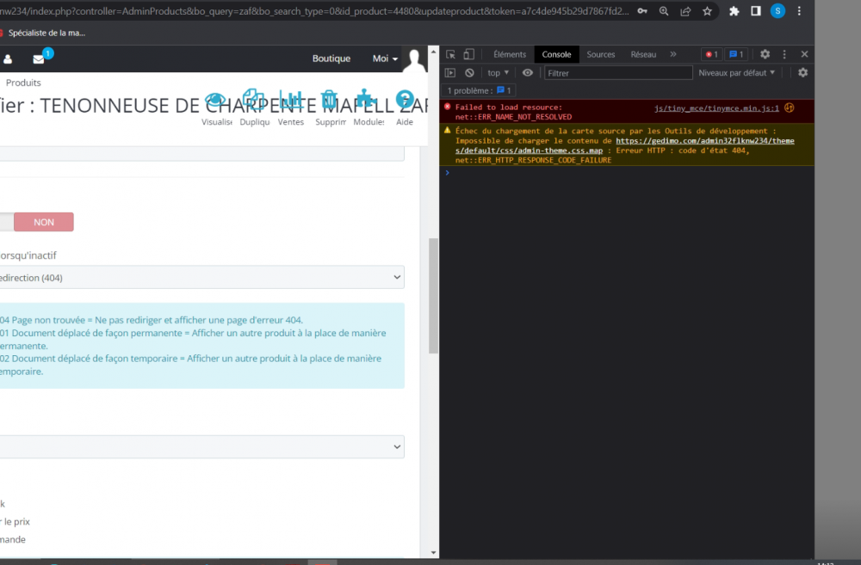Go to the Produits breadcrumb
Image resolution: width=861 pixels, height=565 pixels.
point(23,83)
